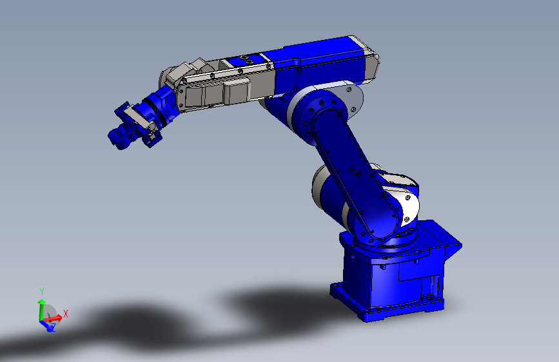This screenshot has width=559, height=362.
Task: Click the blue Z axis of the view triad
Action: click(48, 326)
